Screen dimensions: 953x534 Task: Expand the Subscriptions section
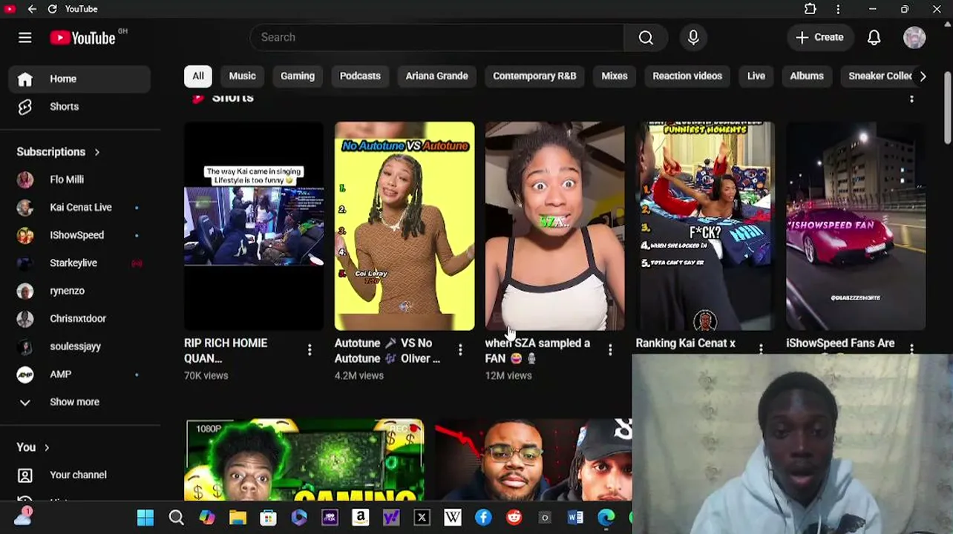(x=58, y=152)
